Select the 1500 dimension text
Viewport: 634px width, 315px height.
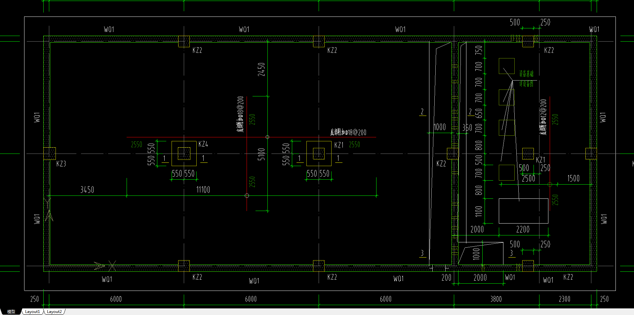[574, 179]
